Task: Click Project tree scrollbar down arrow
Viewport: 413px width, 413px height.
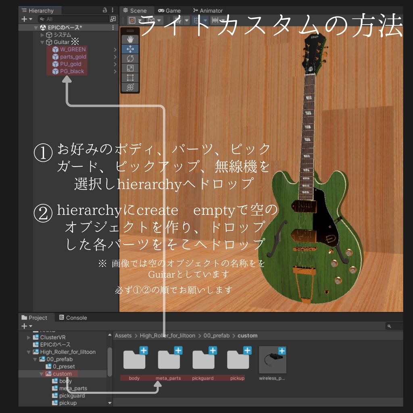Action: pos(110,403)
